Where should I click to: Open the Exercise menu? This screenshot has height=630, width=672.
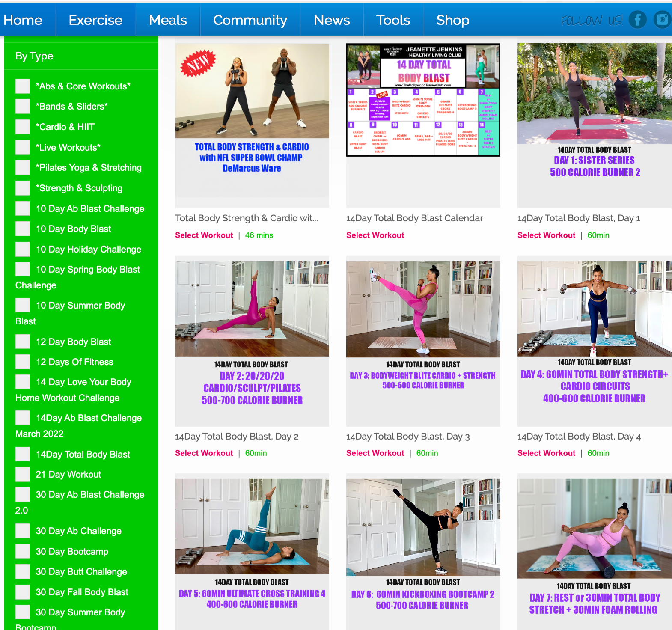95,20
